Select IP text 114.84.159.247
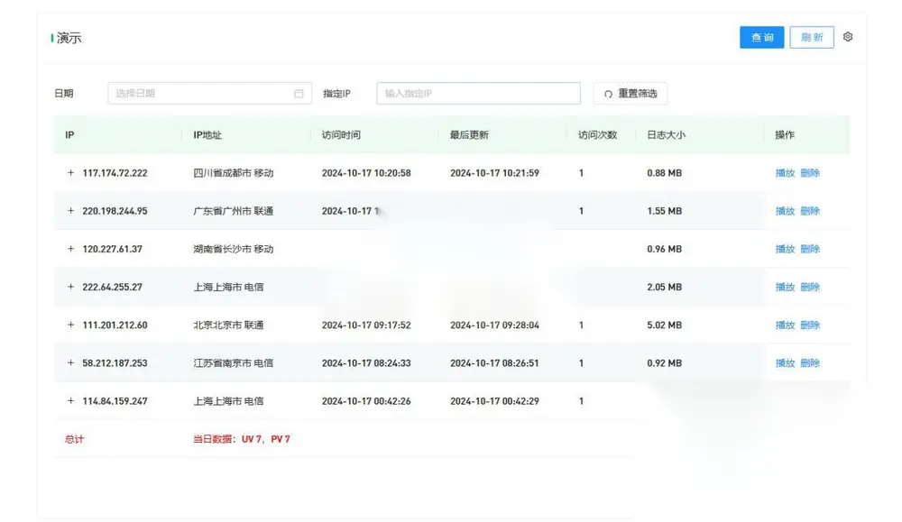 click(115, 400)
